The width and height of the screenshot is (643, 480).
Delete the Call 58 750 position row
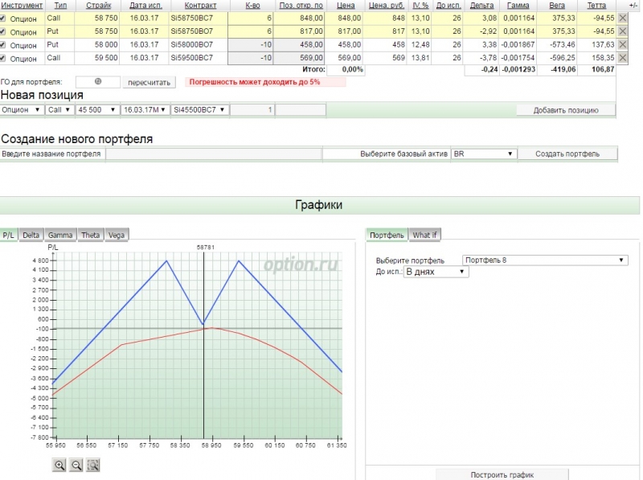click(x=623, y=17)
